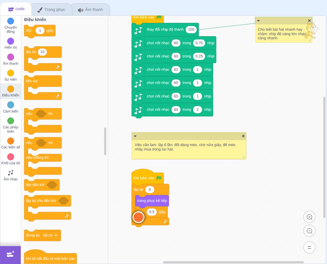Click the workspace vertical scrollbar
The width and height of the screenshot is (327, 264).
click(x=324, y=157)
